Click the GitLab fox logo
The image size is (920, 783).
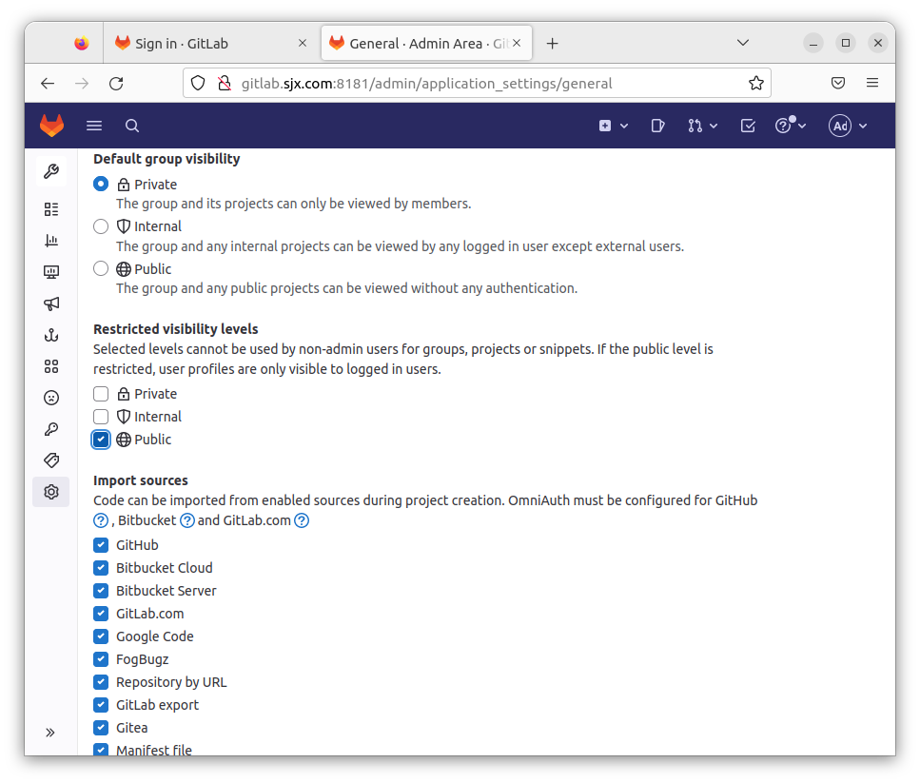coord(51,126)
